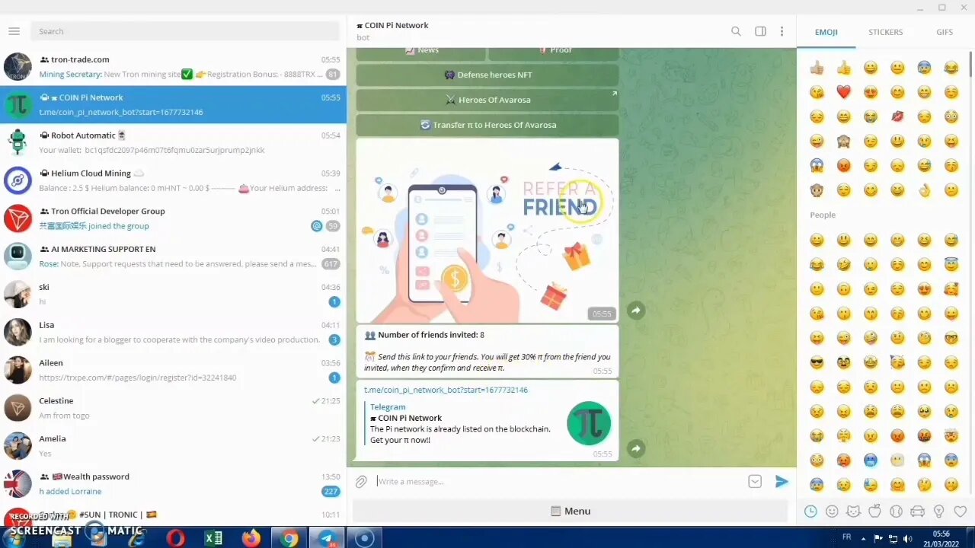Pick the sunglasses face emoji
The height and width of the screenshot is (548, 975).
(x=817, y=362)
